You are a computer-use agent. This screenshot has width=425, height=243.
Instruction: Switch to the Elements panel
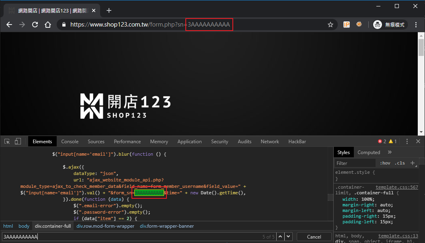42,142
